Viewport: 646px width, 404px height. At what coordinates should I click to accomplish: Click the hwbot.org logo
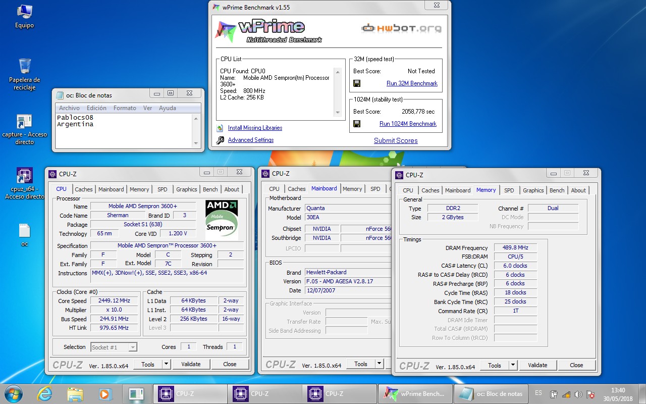(x=402, y=28)
